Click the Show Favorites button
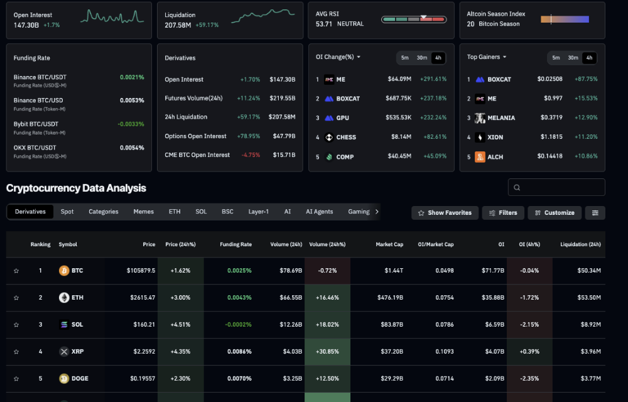Screen dimensions: 628x402 coord(445,213)
